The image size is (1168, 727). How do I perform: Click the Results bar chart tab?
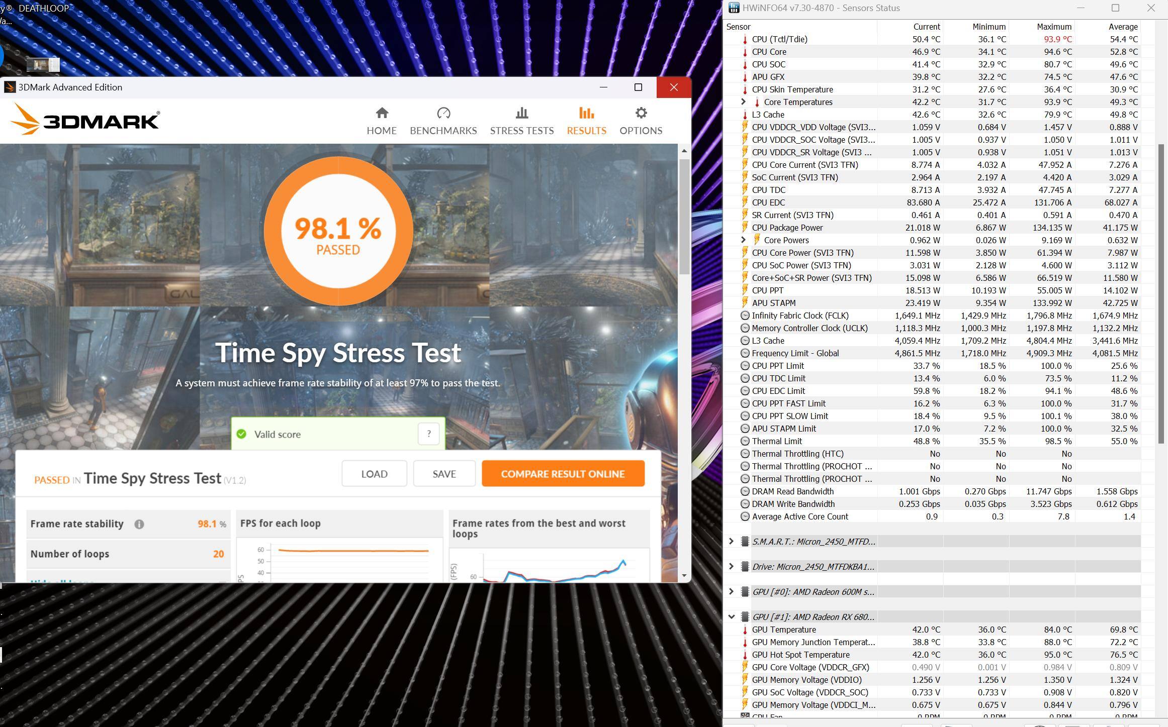586,121
